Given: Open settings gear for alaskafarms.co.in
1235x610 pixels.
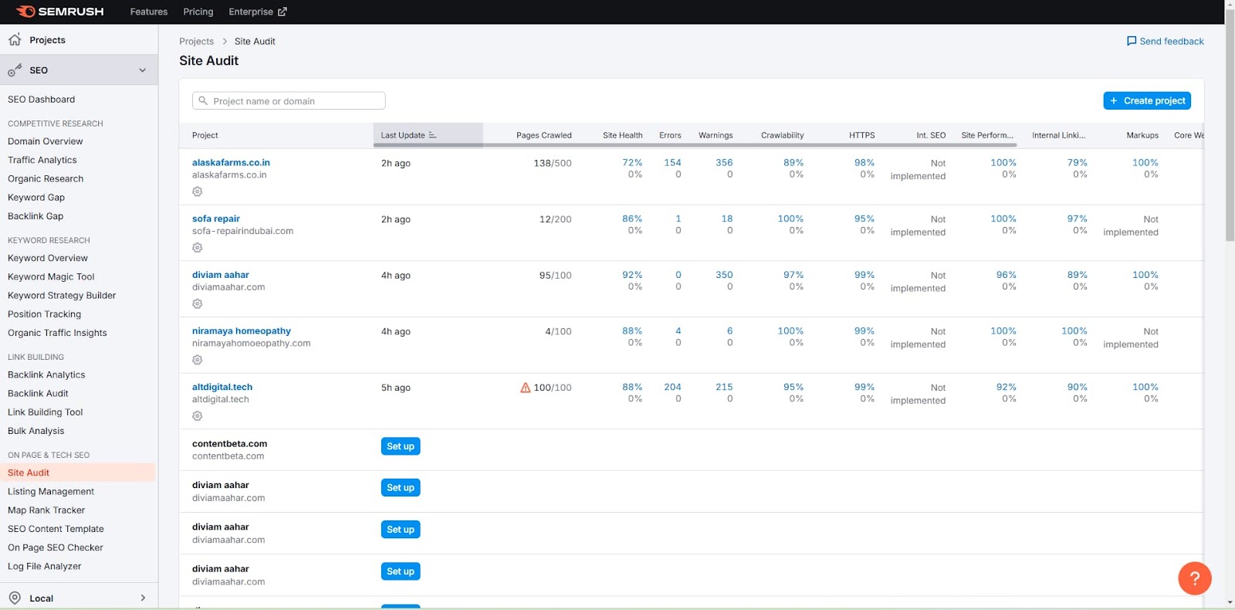Looking at the screenshot, I should [x=198, y=191].
